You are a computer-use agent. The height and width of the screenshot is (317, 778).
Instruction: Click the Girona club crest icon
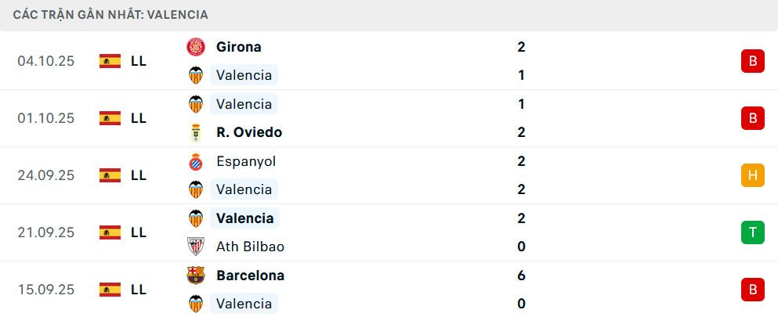195,47
